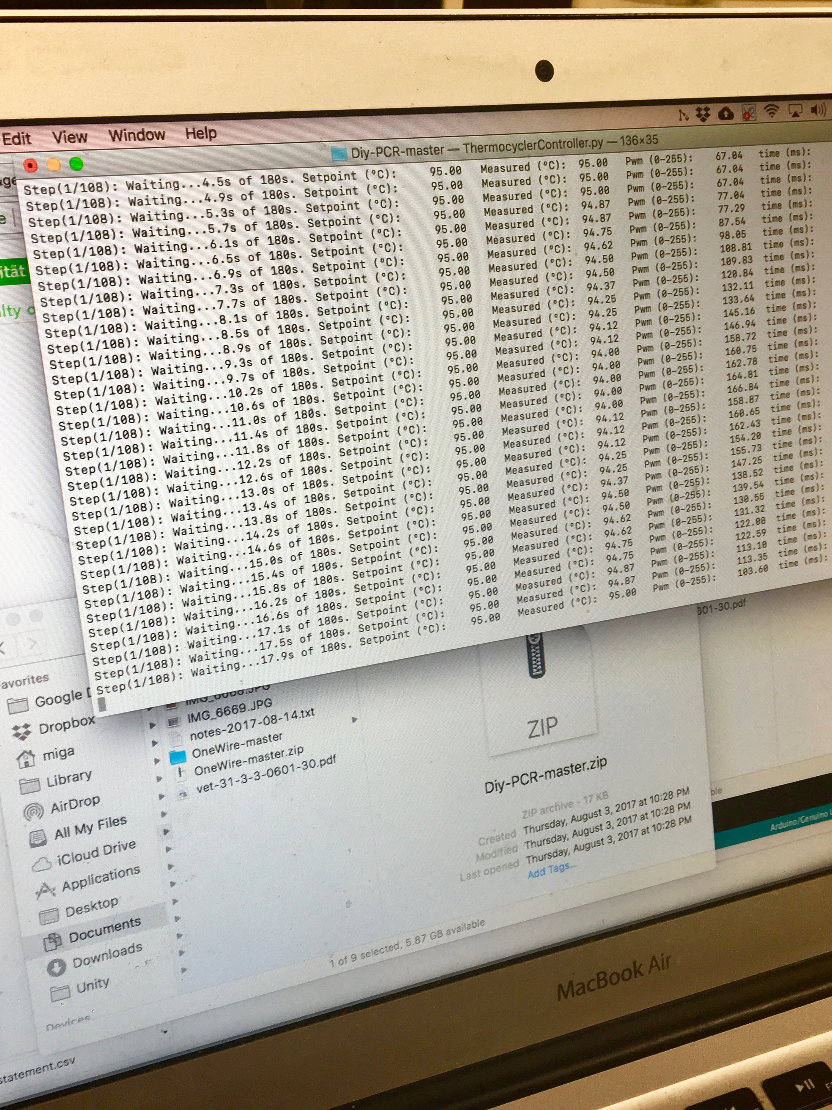Open Applications in Finder sidebar
The image size is (832, 1110).
(88, 883)
